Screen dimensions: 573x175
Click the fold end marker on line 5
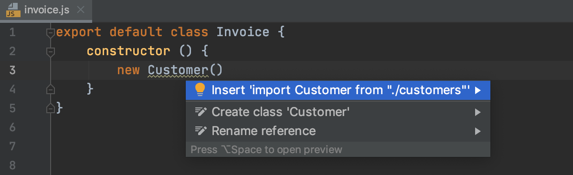[x=51, y=108]
